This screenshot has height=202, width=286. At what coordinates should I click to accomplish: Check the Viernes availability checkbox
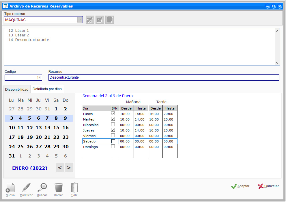coord(113,136)
